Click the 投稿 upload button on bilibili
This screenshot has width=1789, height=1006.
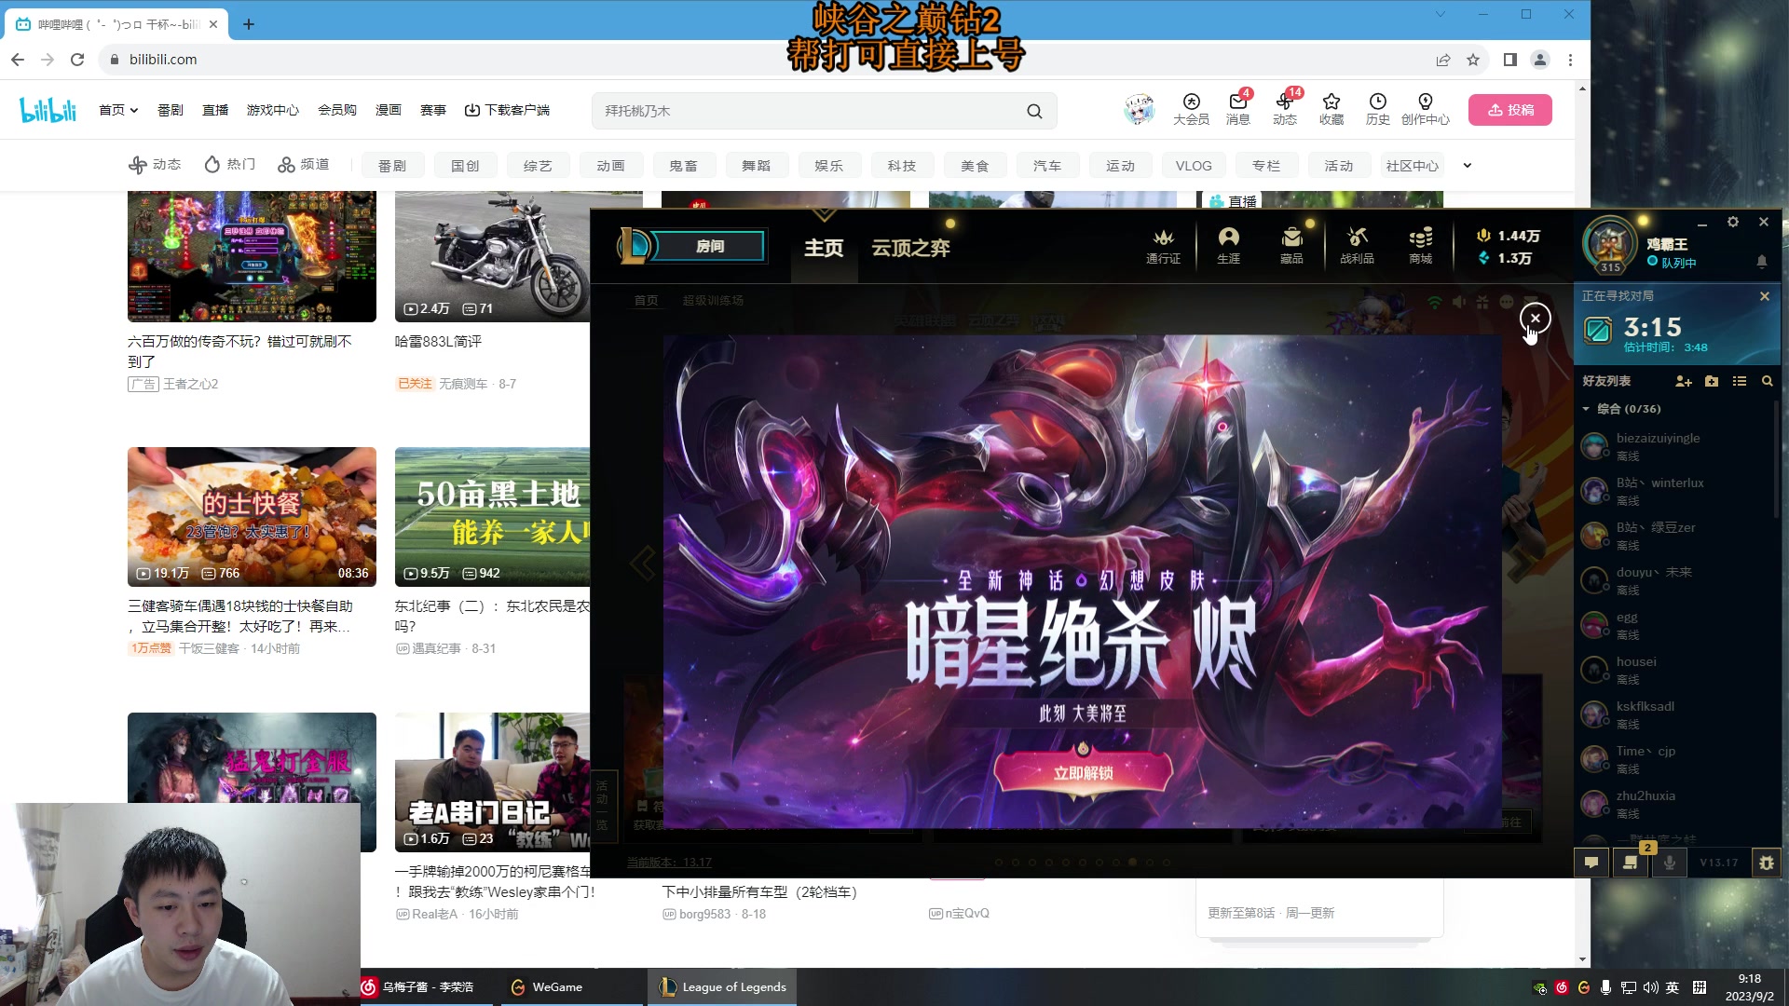click(1509, 109)
